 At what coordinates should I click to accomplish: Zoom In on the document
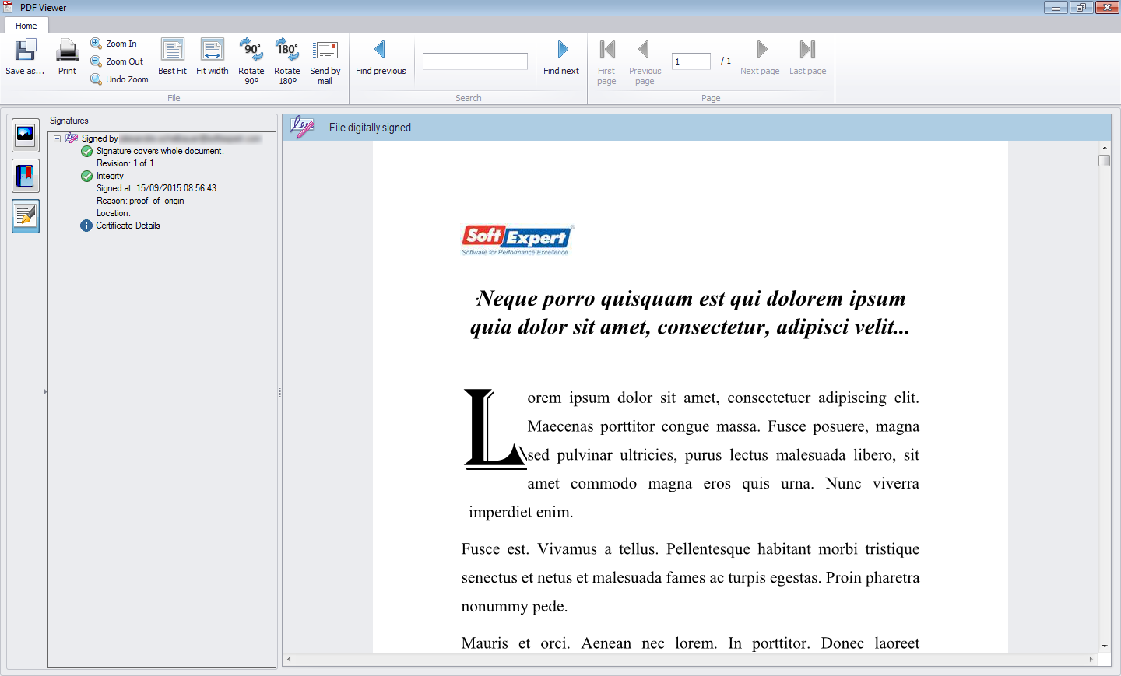[114, 44]
